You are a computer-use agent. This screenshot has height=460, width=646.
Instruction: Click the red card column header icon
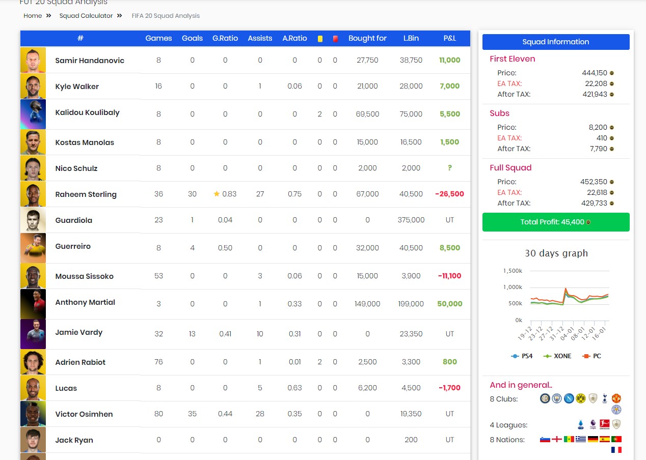click(335, 39)
